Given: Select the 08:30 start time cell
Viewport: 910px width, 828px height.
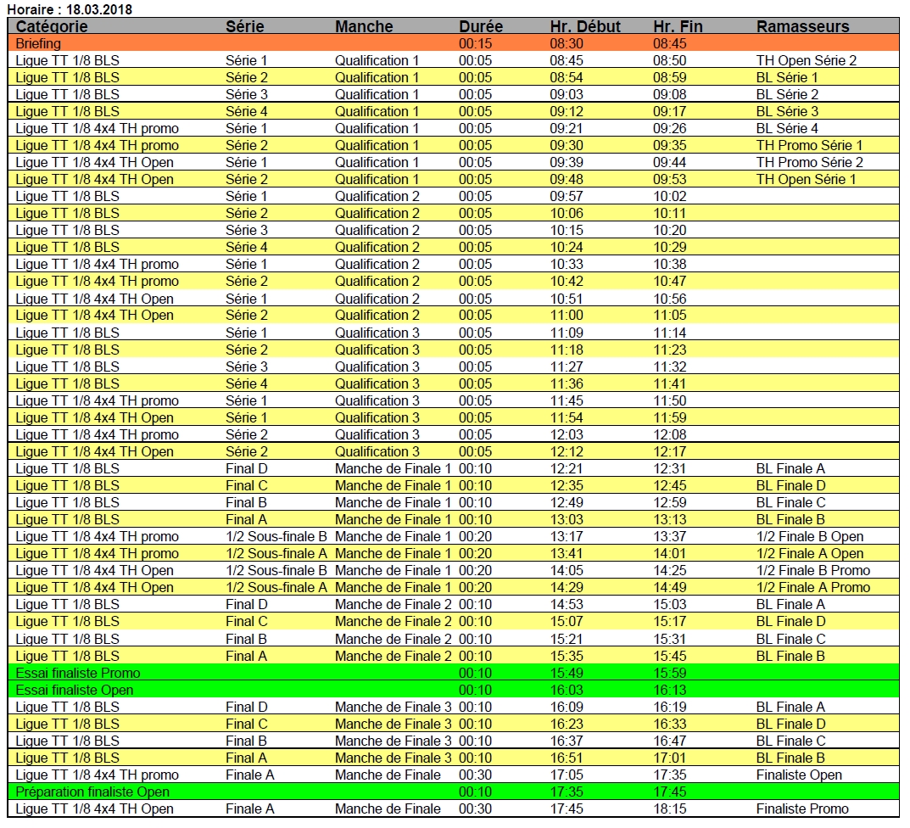Looking at the screenshot, I should coord(566,43).
